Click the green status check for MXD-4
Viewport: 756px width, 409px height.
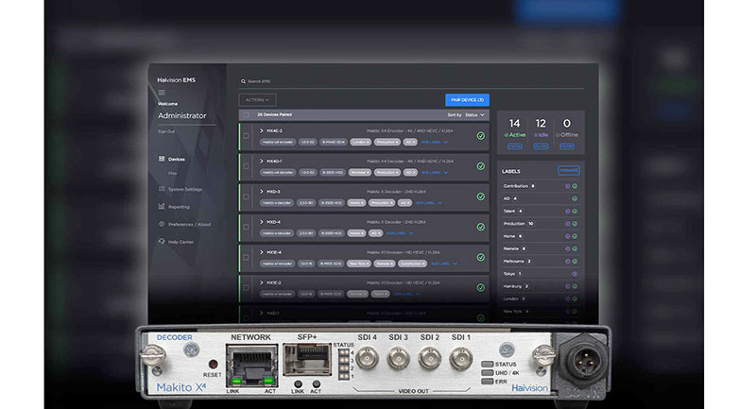point(481,227)
